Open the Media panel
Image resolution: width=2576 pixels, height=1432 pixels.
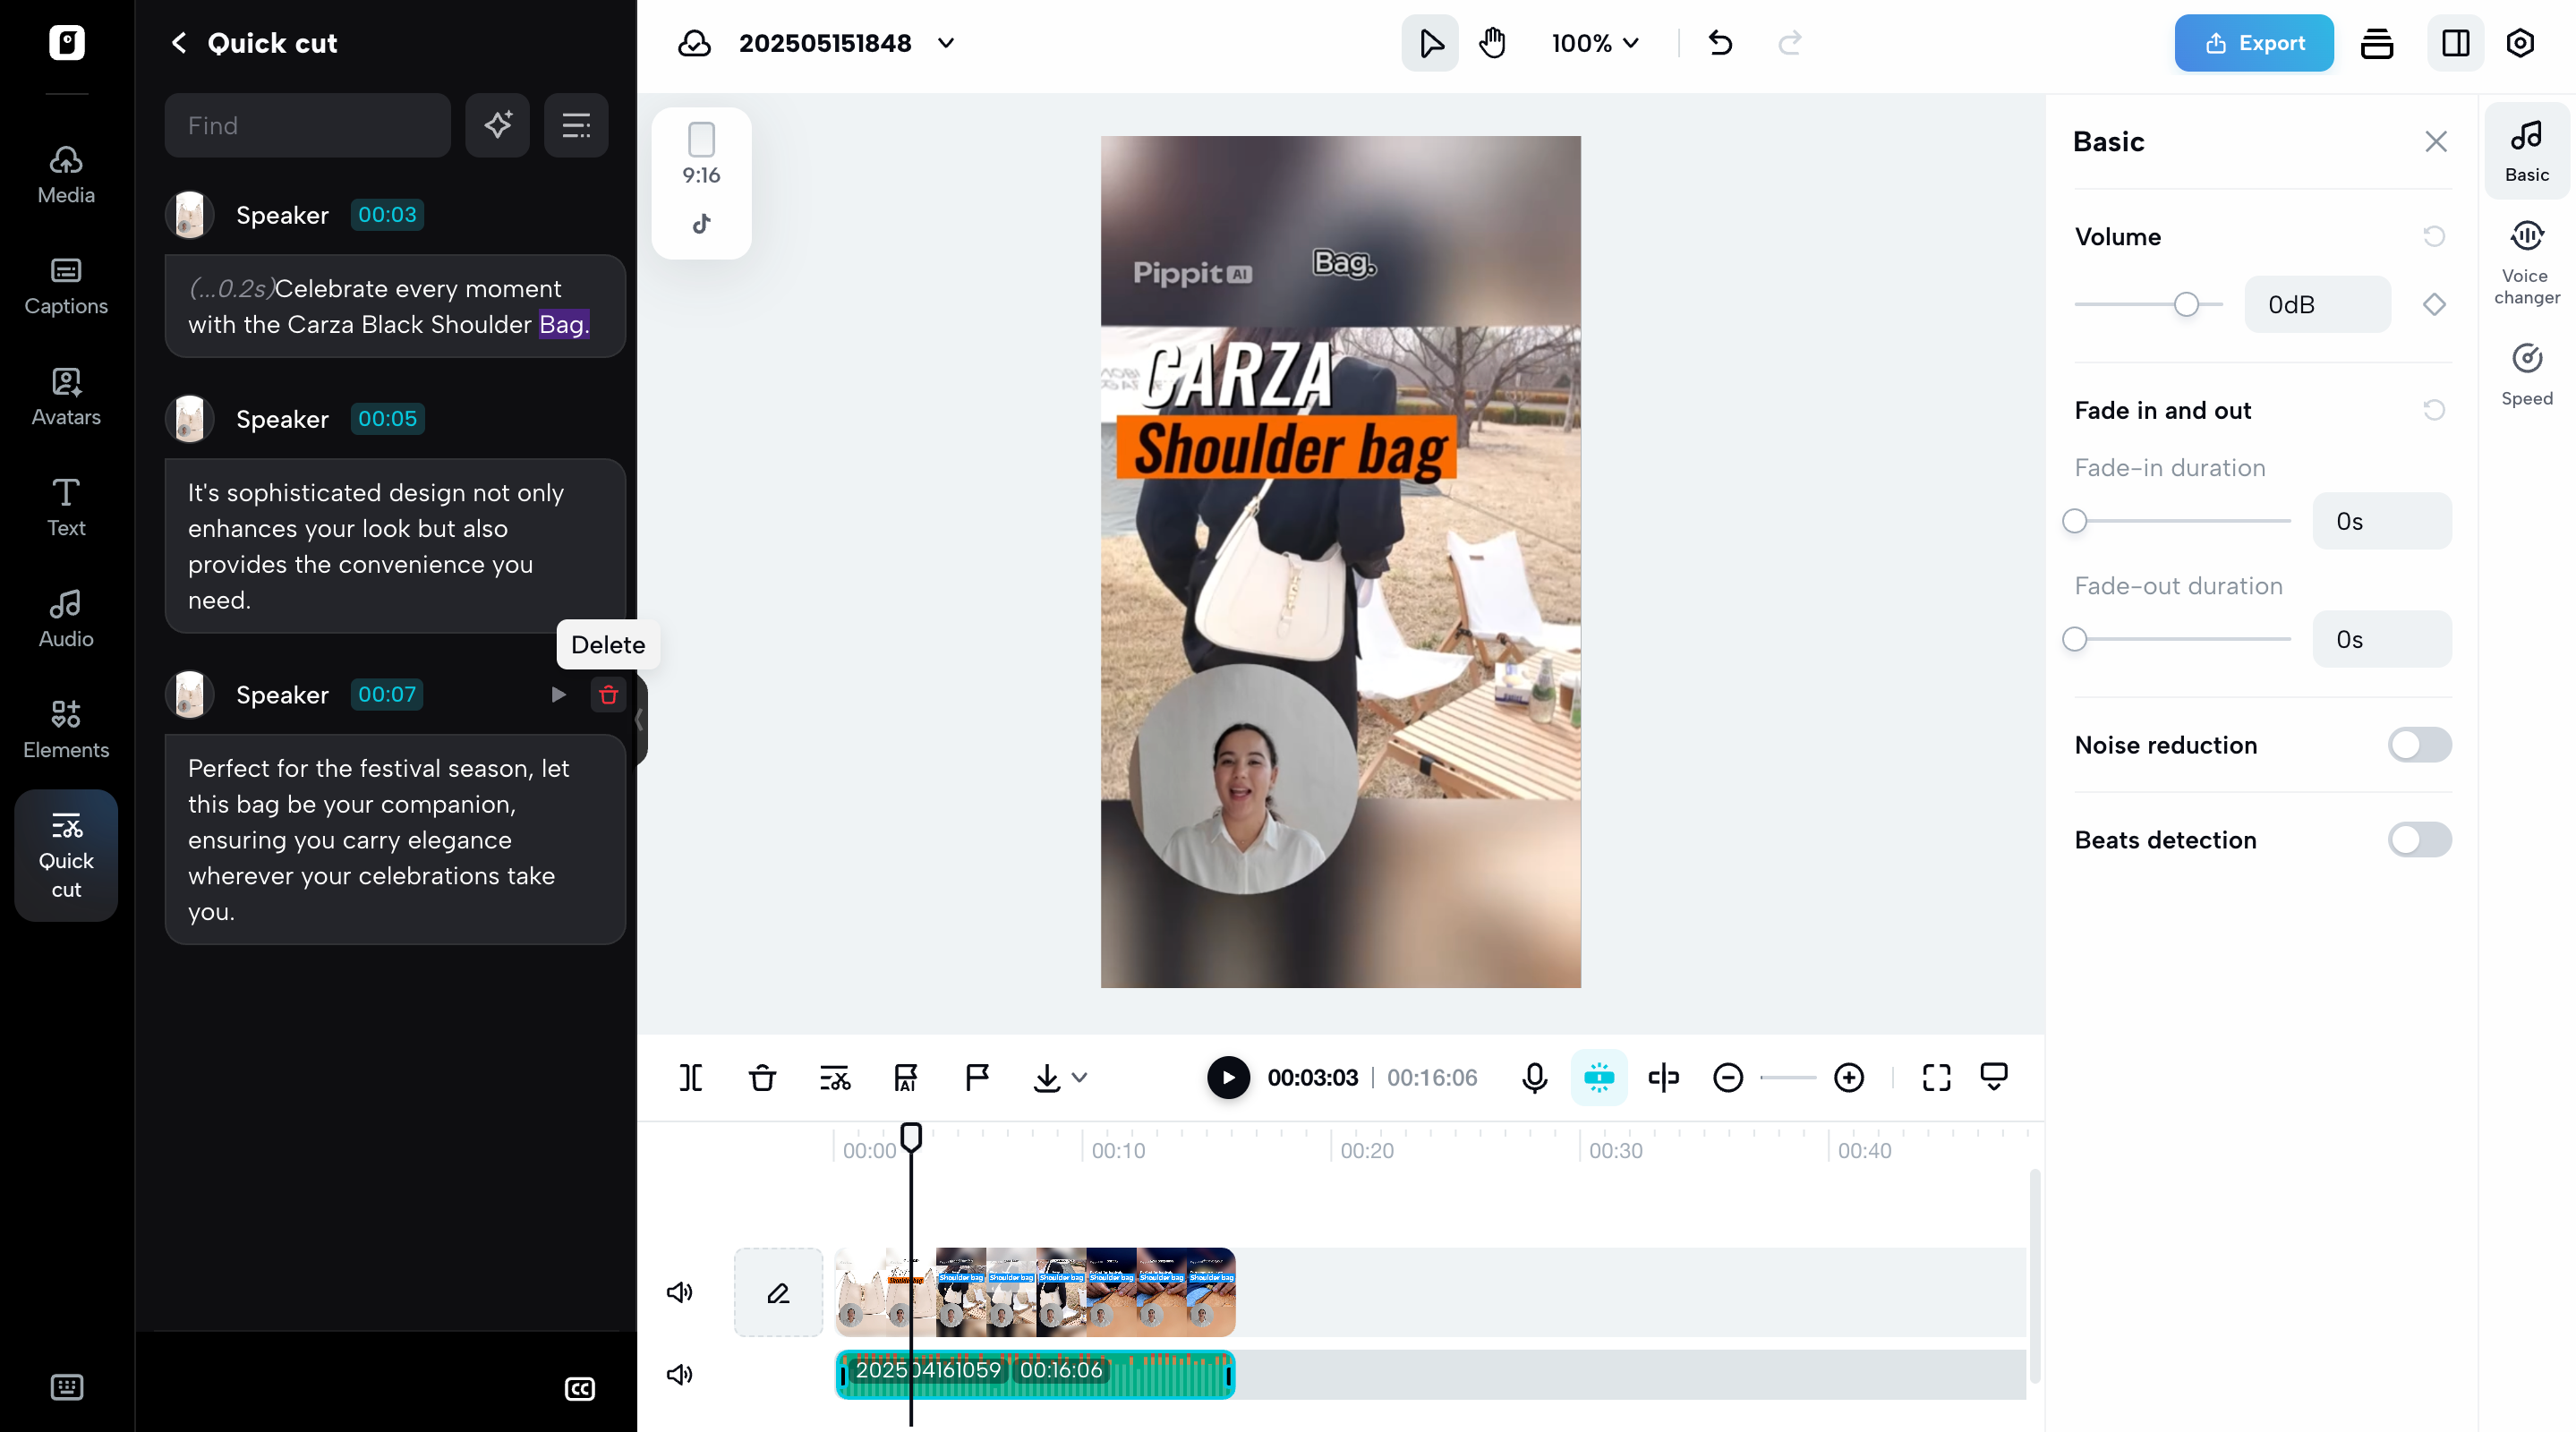point(66,175)
